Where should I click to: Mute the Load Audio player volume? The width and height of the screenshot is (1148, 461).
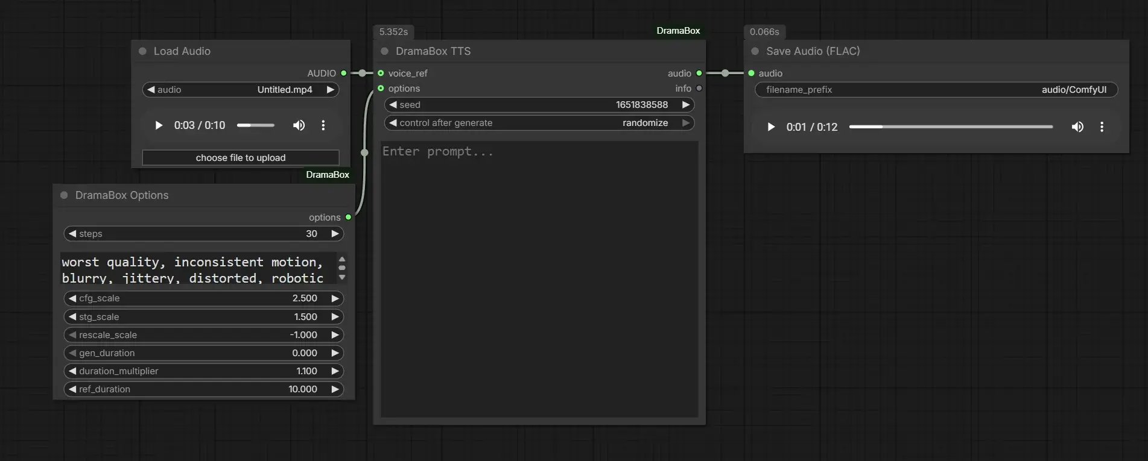[x=299, y=125]
